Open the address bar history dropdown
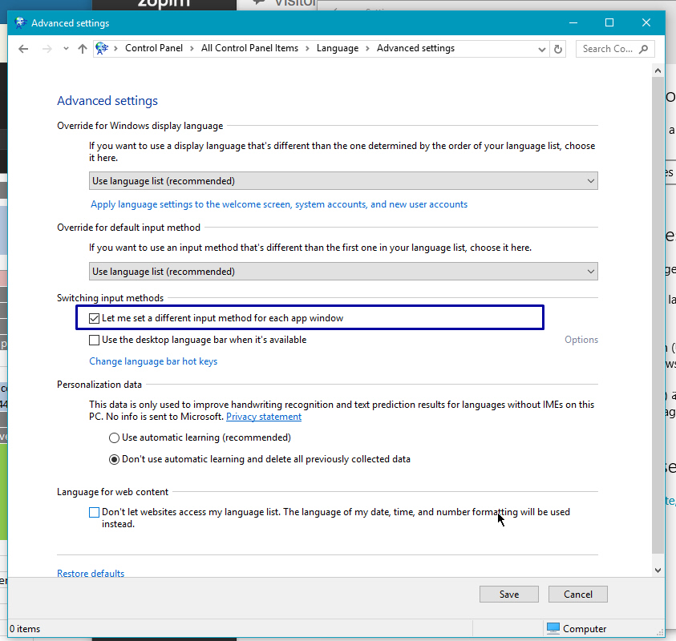This screenshot has height=641, width=676. point(542,49)
